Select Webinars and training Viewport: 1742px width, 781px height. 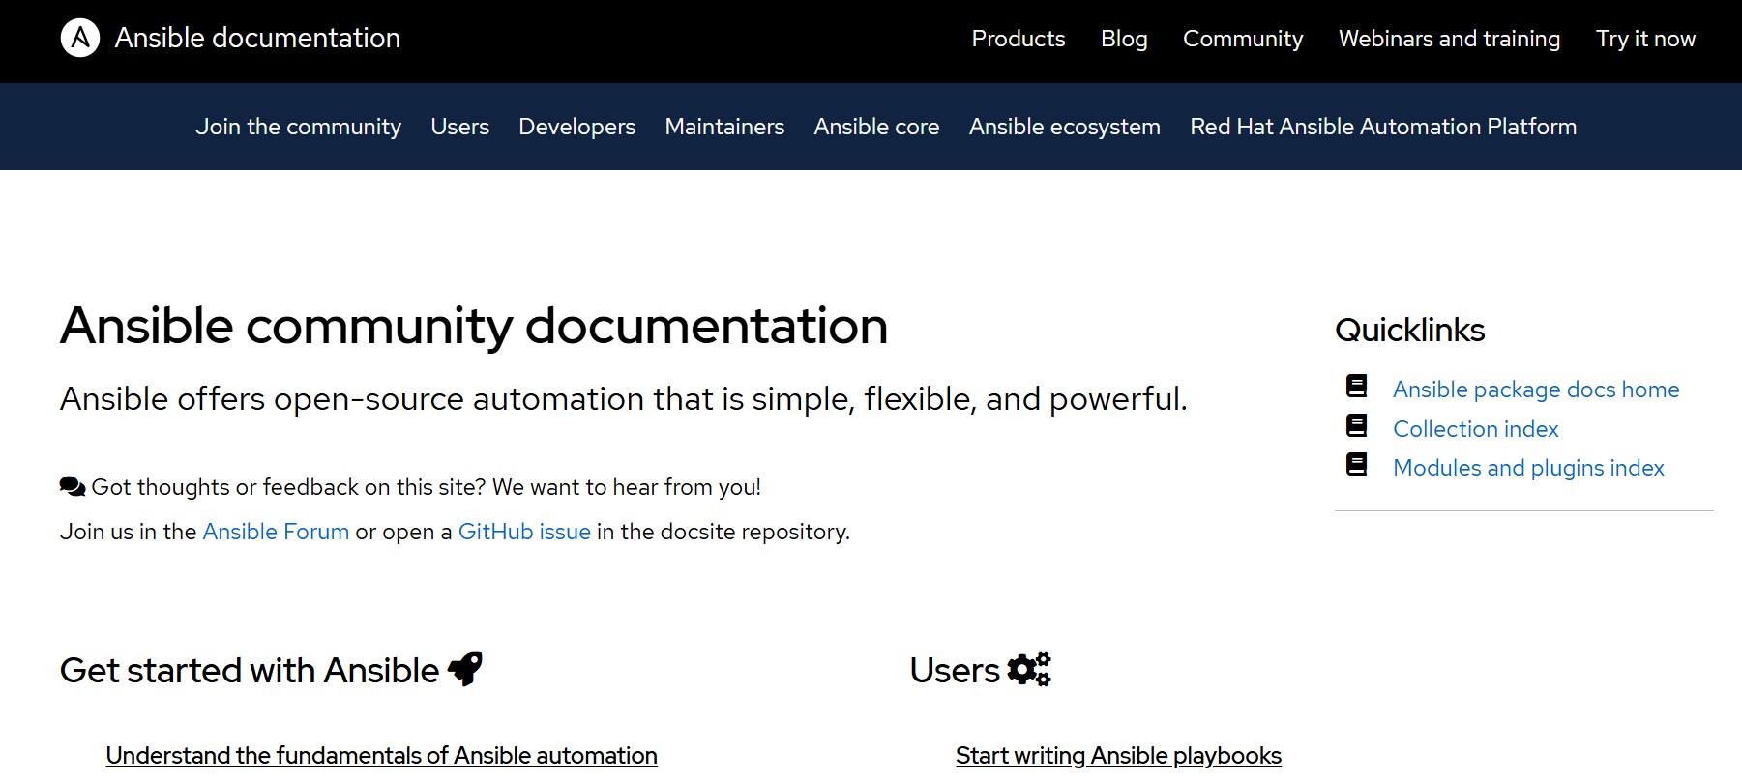[x=1449, y=39]
